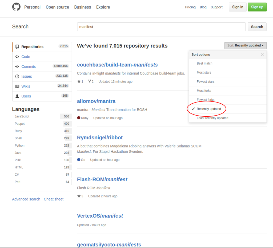Open the Explore menu in header

103,7
